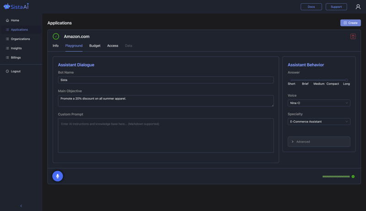Click the Long slider handle
This screenshot has height=211, width=366.
(346, 80)
